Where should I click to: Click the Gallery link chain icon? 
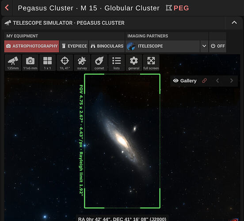coord(204,80)
